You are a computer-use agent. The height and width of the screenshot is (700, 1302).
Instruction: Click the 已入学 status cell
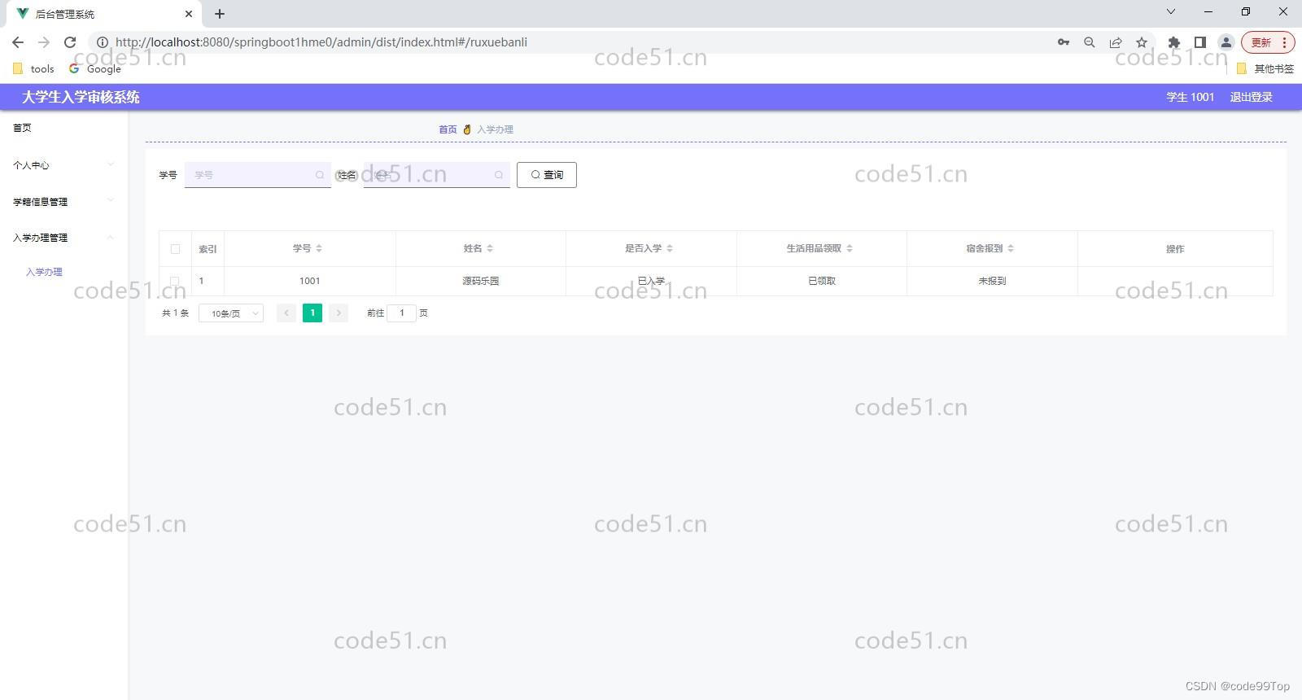tap(651, 281)
